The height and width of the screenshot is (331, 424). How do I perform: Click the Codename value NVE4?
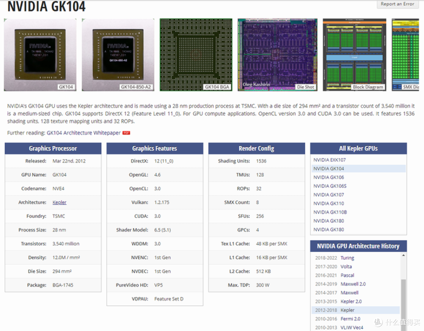click(58, 189)
